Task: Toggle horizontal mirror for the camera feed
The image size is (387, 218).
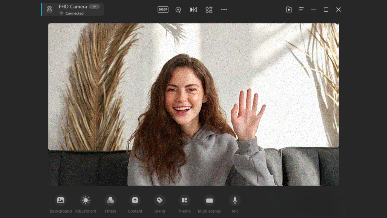Action: [x=193, y=9]
